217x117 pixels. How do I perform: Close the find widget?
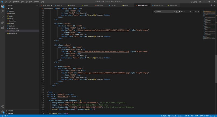(199, 12)
